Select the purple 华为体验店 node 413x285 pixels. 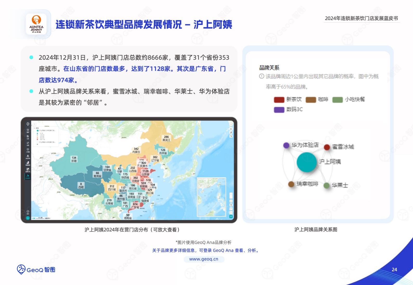pyautogui.click(x=286, y=145)
